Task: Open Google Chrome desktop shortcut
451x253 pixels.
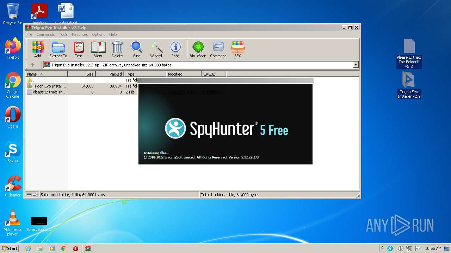Action: click(x=13, y=85)
